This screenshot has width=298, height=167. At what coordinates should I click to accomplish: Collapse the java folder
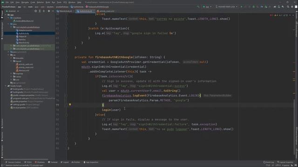(8, 24)
